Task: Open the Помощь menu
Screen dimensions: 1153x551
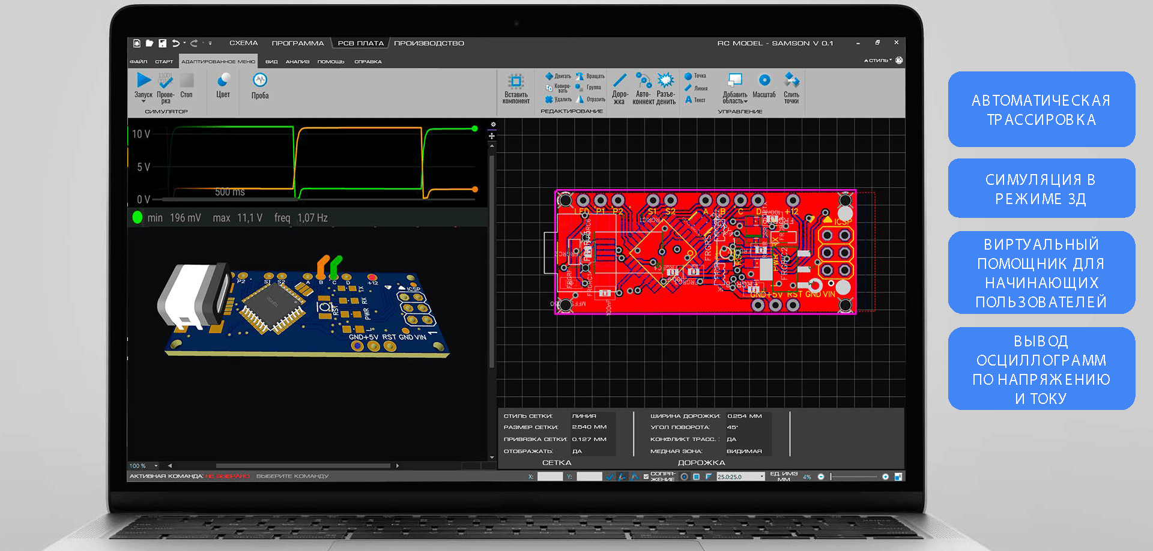Action: pyautogui.click(x=331, y=61)
